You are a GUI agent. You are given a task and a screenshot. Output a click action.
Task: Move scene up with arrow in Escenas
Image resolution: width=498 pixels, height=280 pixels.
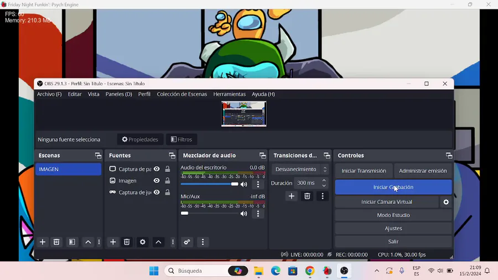point(88,242)
